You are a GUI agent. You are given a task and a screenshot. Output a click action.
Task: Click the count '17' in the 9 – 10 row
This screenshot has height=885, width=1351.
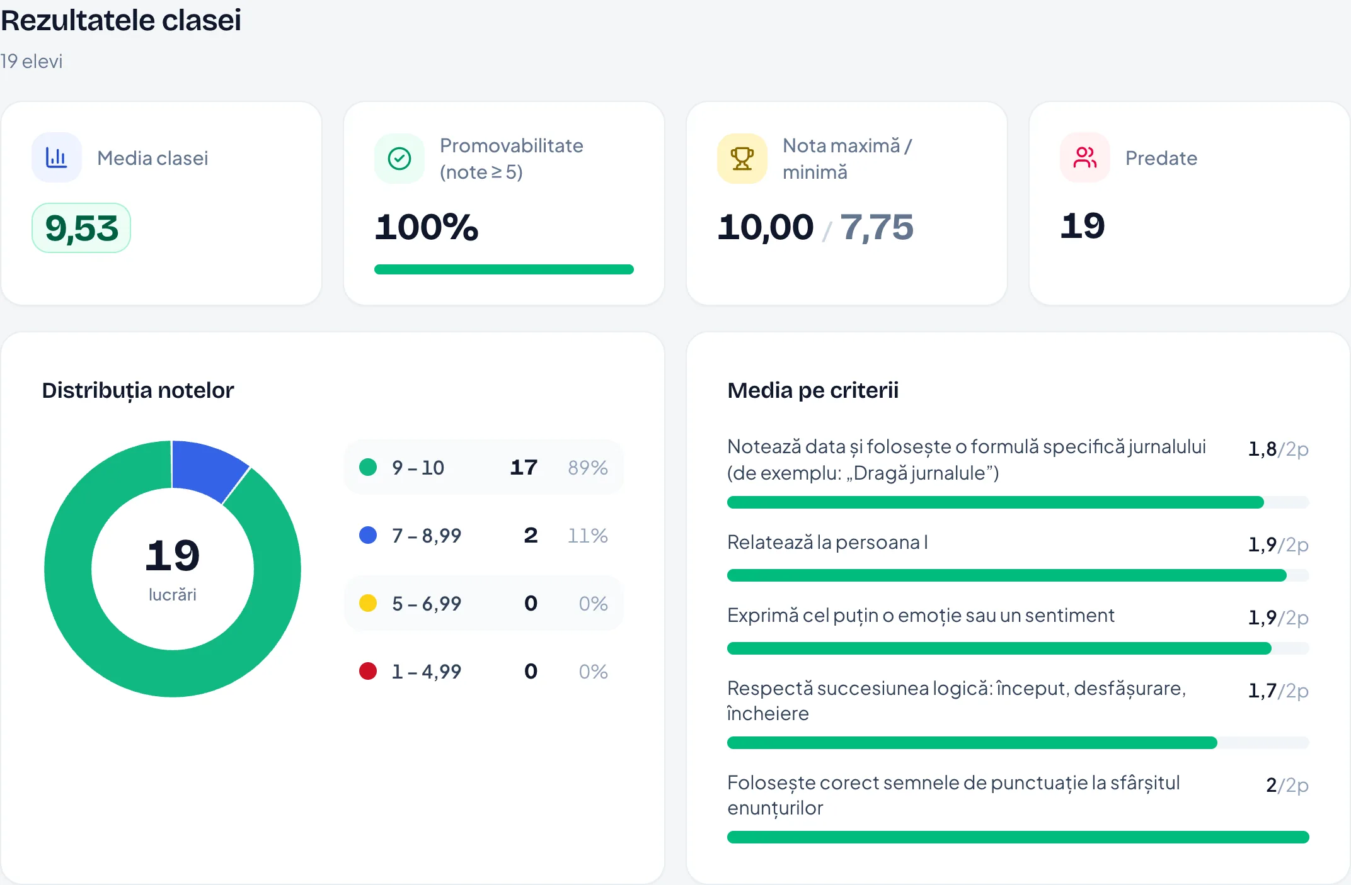point(524,467)
